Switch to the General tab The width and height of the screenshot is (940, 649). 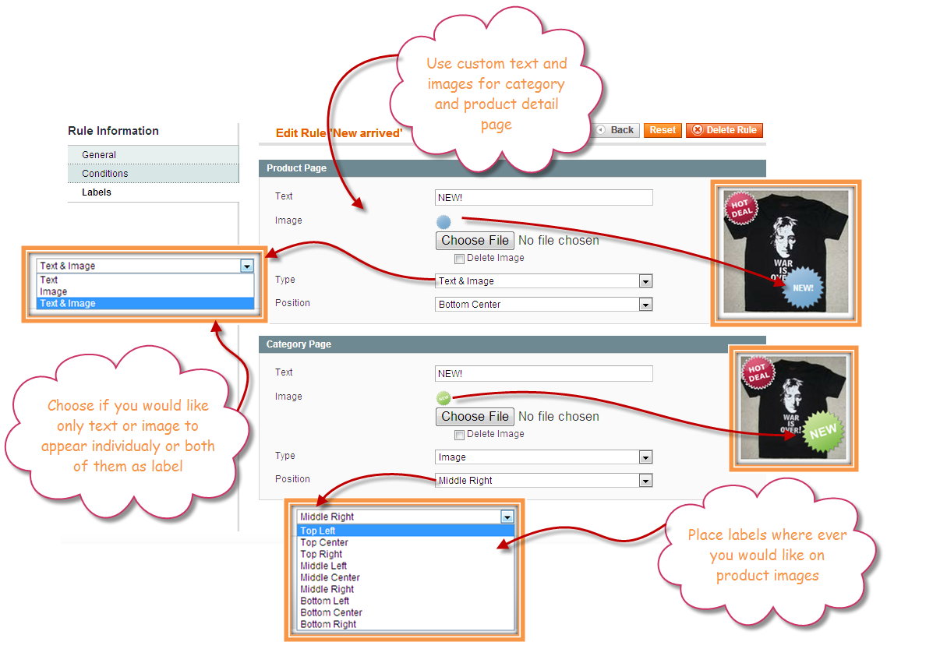pyautogui.click(x=99, y=155)
